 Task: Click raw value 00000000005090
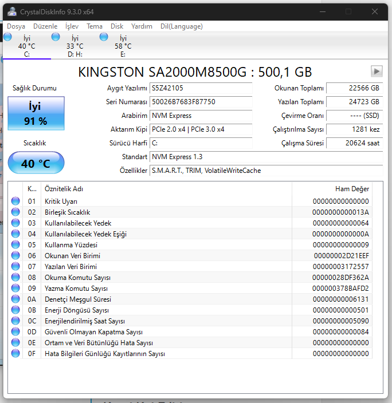(340, 321)
